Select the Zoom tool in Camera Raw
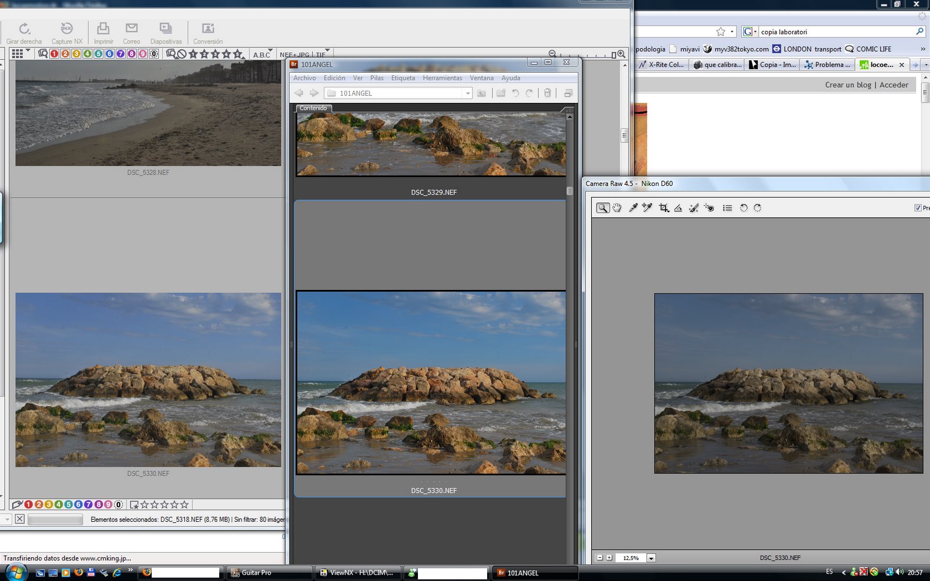This screenshot has width=930, height=581. 603,208
